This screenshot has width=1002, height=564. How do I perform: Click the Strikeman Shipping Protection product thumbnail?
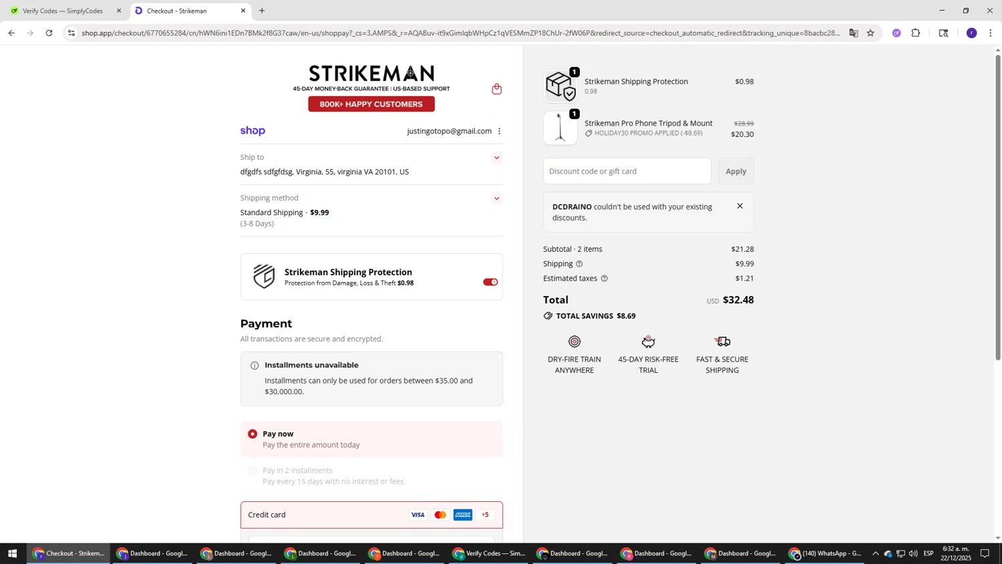[x=560, y=86]
